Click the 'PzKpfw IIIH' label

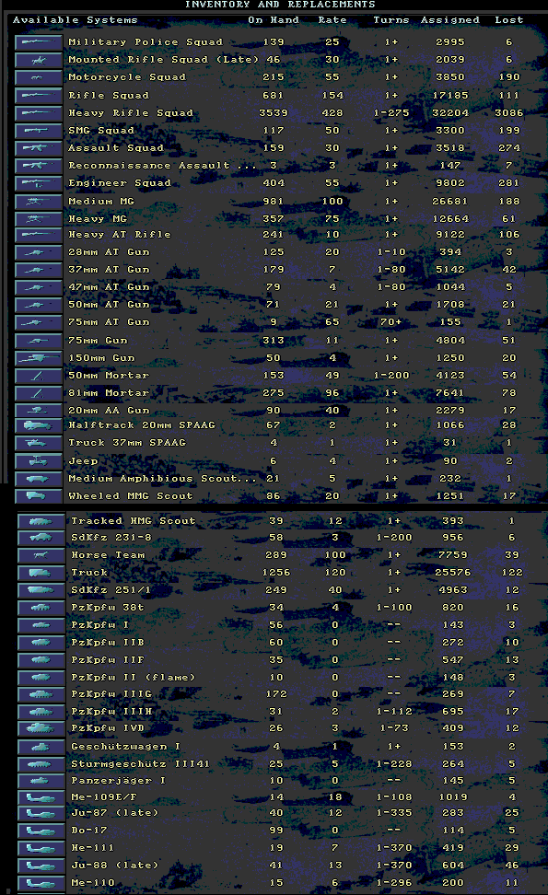pyautogui.click(x=111, y=712)
